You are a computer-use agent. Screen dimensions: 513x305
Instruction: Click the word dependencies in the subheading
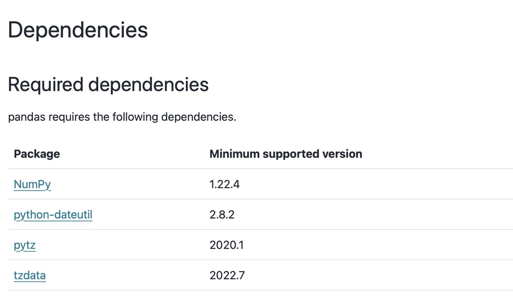point(148,85)
